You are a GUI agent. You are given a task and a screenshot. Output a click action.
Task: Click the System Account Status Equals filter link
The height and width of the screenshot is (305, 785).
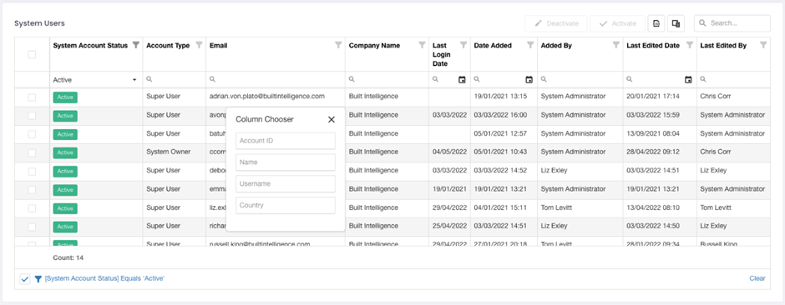coord(104,278)
